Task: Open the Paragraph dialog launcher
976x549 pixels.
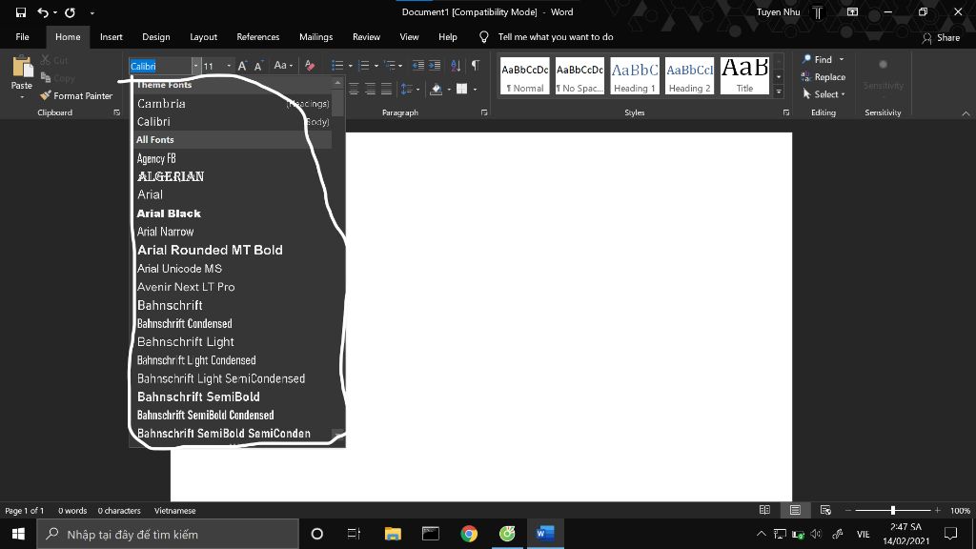Action: pyautogui.click(x=484, y=112)
